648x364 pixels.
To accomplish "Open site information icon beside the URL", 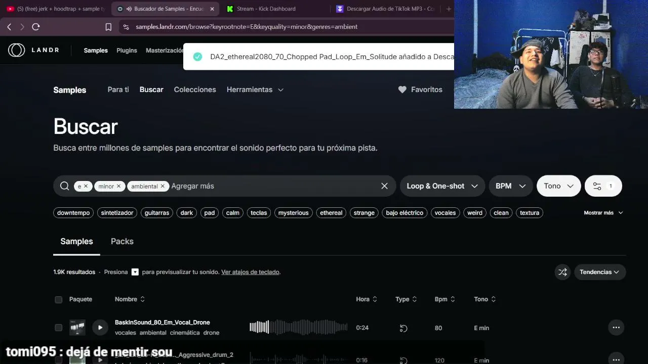I will pyautogui.click(x=126, y=27).
